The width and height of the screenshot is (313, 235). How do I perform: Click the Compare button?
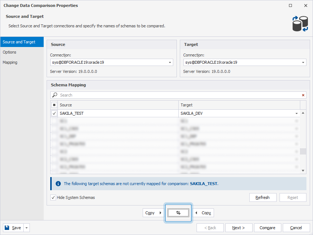point(268,228)
